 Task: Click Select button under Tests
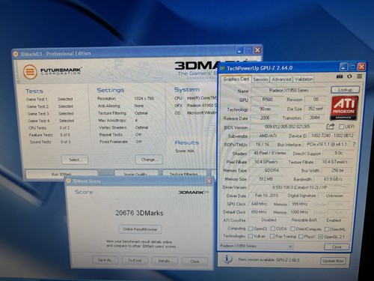coord(75,160)
